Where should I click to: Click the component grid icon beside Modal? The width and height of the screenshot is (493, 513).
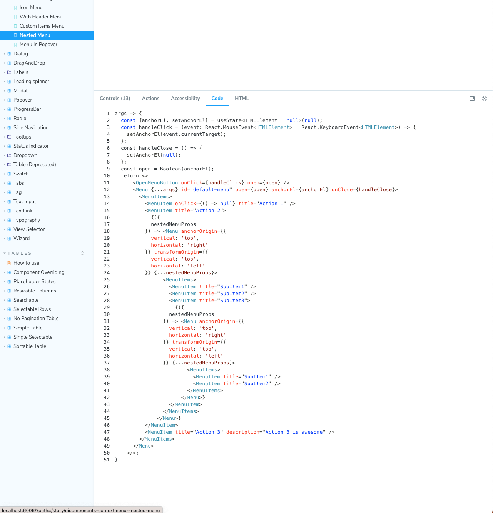point(9,90)
